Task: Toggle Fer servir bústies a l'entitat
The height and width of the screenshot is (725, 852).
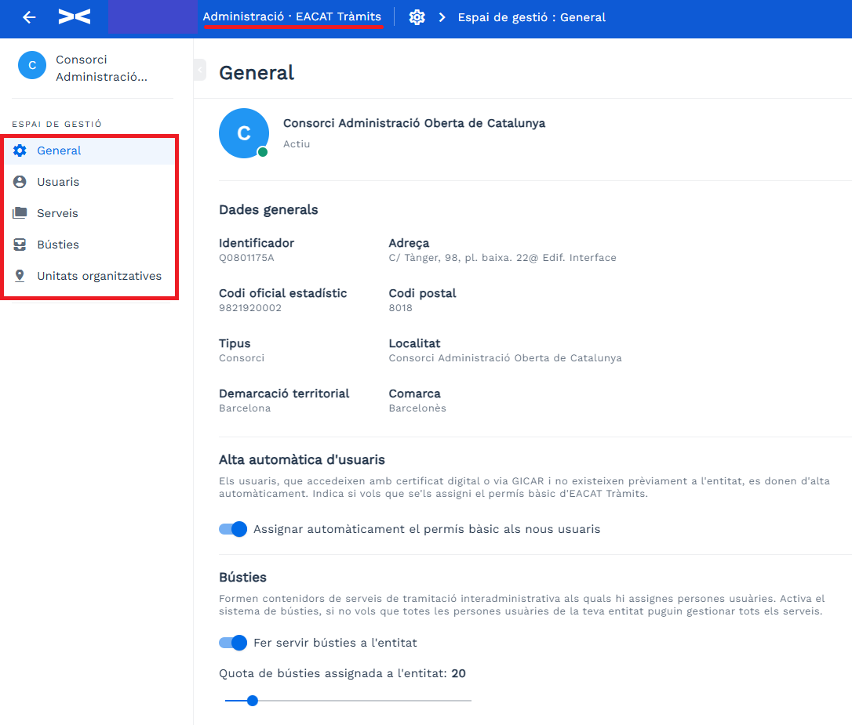Action: [232, 643]
